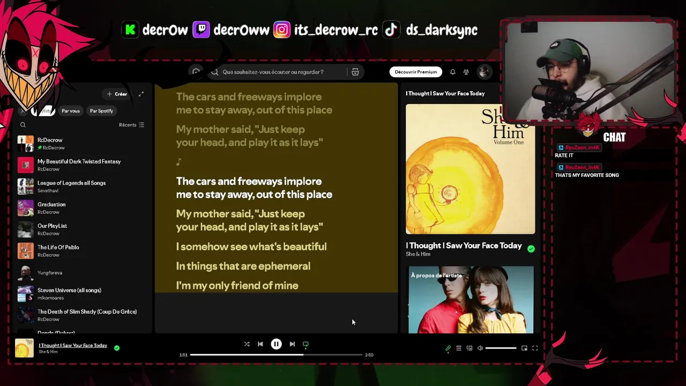
Task: Jump to lyric 'In things that are ephemeral'
Action: pos(243,266)
